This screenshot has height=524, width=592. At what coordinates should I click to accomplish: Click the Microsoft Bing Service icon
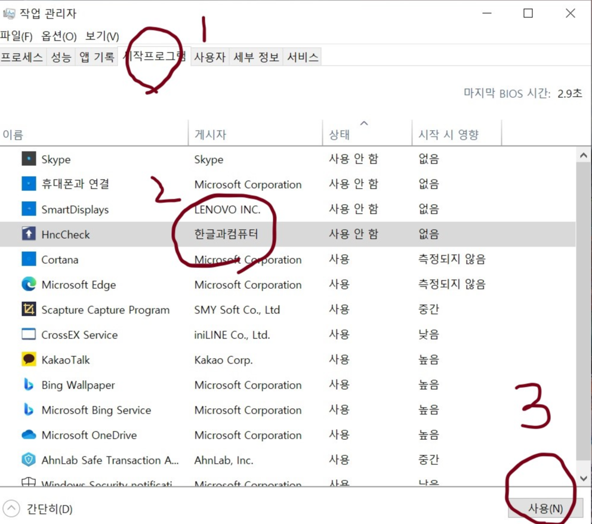tap(29, 409)
